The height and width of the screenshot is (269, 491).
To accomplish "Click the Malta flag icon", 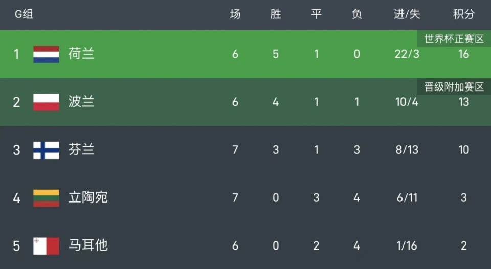I will click(47, 245).
